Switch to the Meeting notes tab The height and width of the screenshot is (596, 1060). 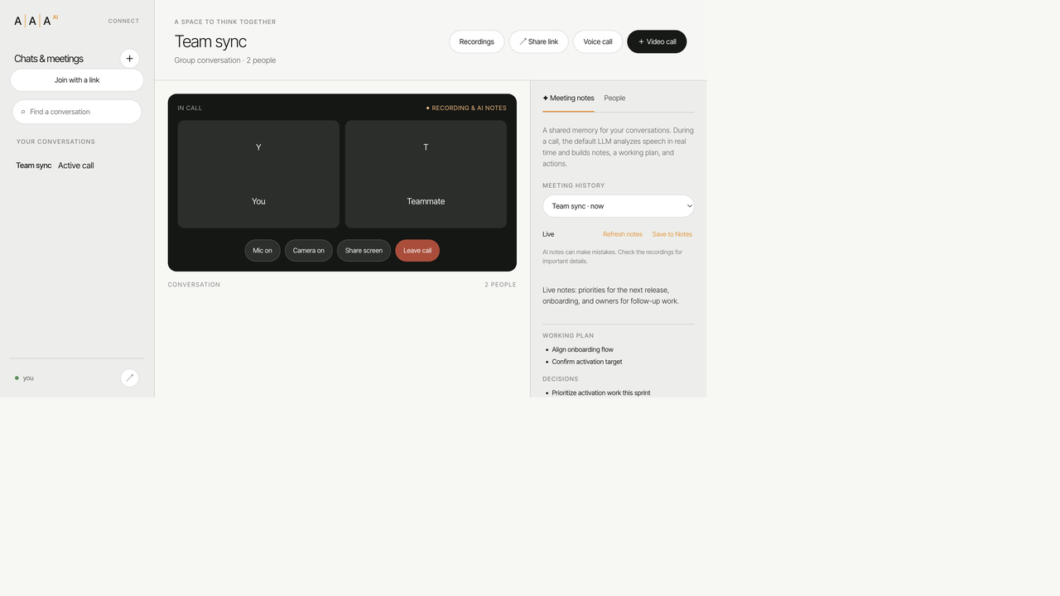[x=568, y=99]
